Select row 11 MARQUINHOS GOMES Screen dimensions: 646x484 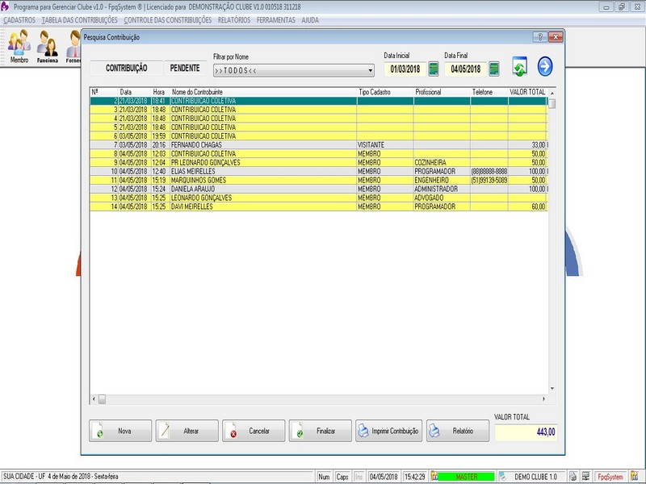click(x=319, y=180)
